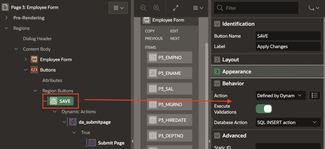Select the Submit Page action text
This screenshot has height=149, width=325.
111,143
